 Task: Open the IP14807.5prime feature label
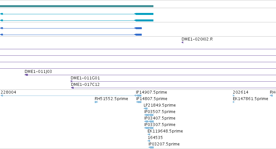(152, 99)
